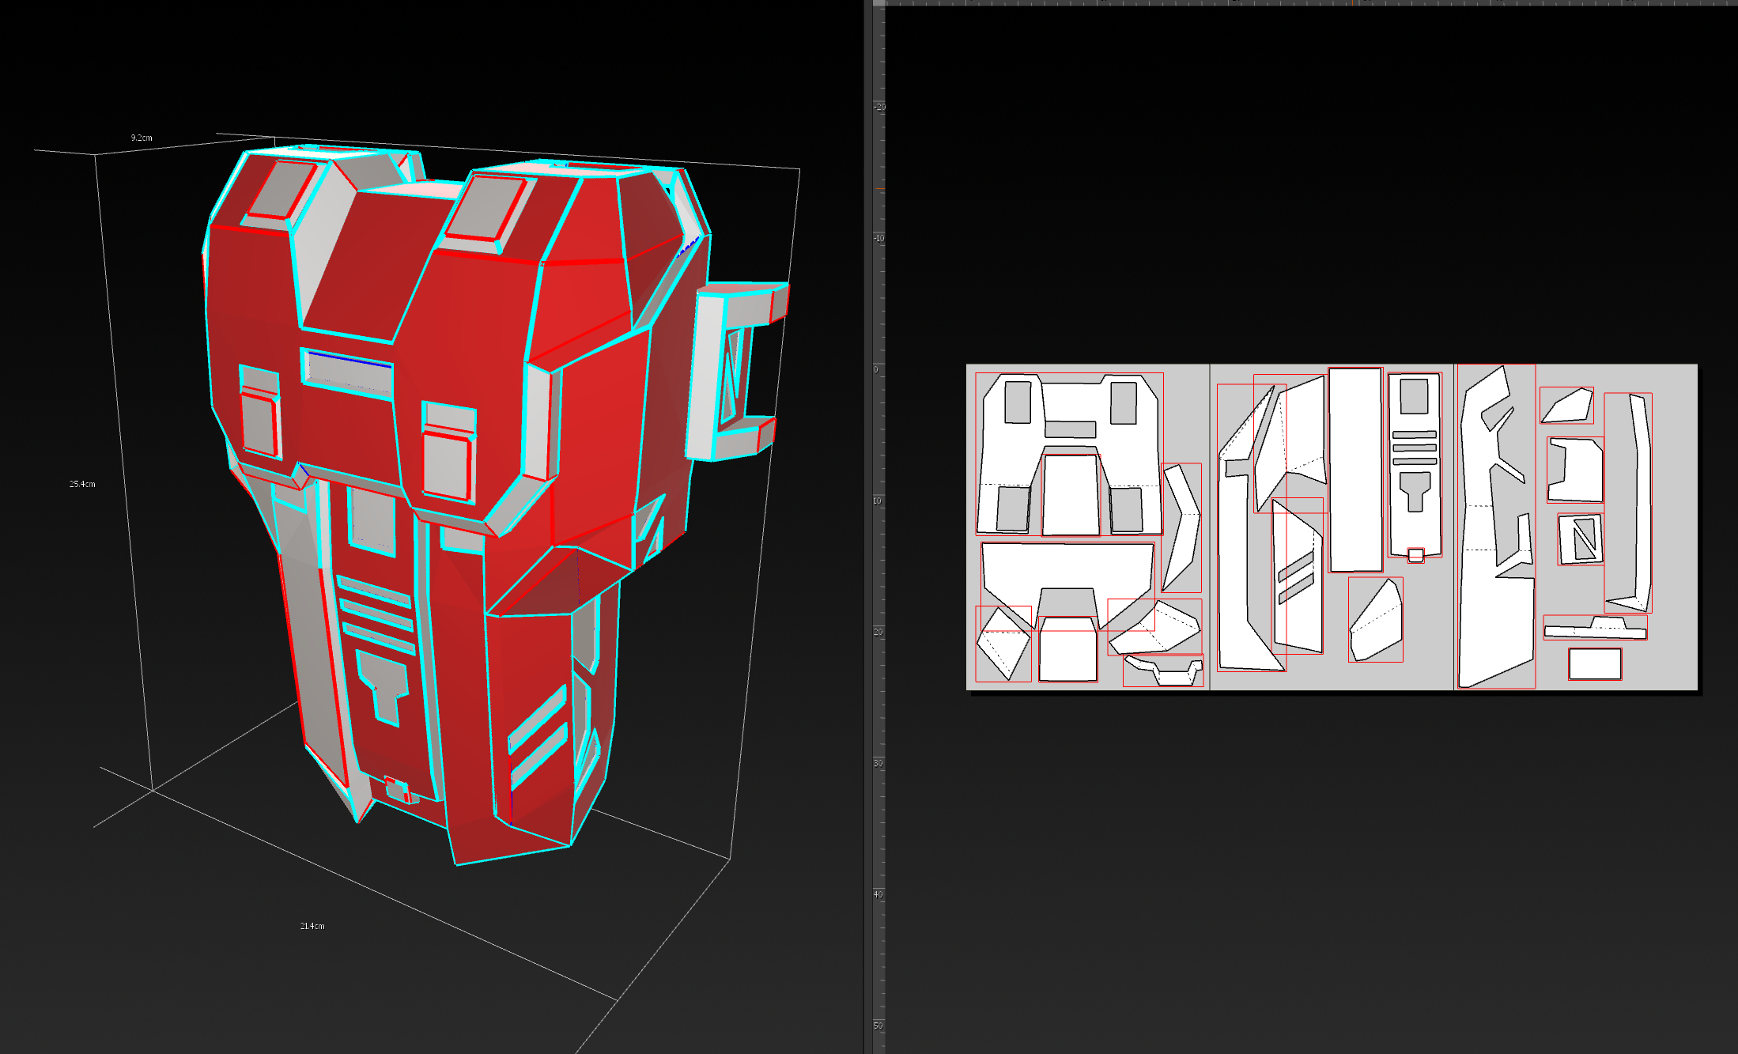Image resolution: width=1738 pixels, height=1054 pixels.
Task: Select the square frame piece with triangular cutouts
Action: [x=1581, y=539]
